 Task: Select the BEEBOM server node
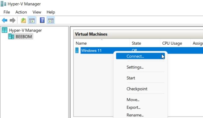24,36
